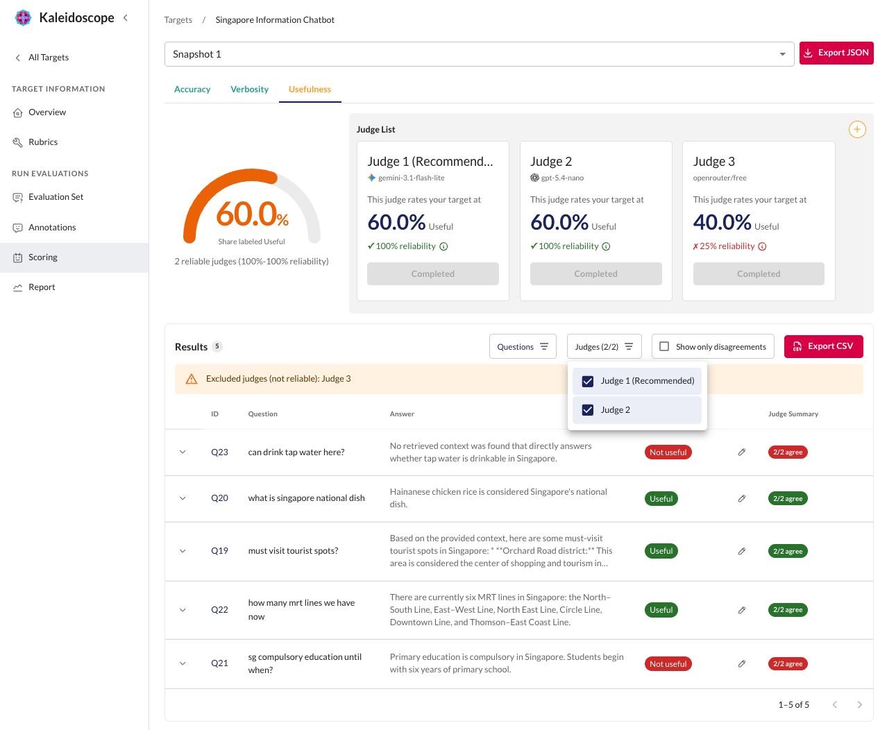Click the excluded judges warning icon

[x=192, y=379]
